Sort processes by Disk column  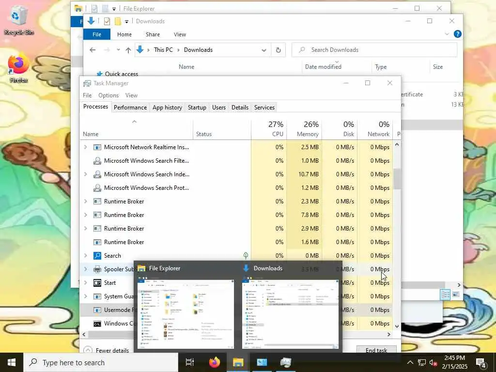coord(340,129)
